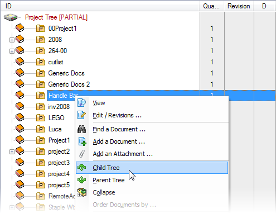Choose Parent Tree from context menu
This screenshot has height=213, width=276.
(152, 180)
